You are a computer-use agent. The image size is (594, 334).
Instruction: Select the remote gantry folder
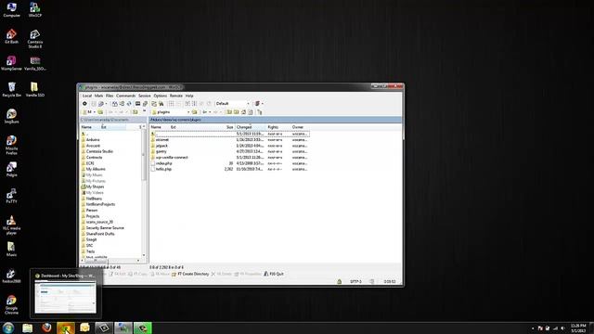[161, 151]
